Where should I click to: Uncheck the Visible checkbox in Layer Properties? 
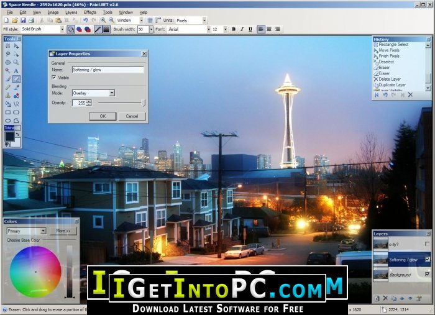point(54,77)
